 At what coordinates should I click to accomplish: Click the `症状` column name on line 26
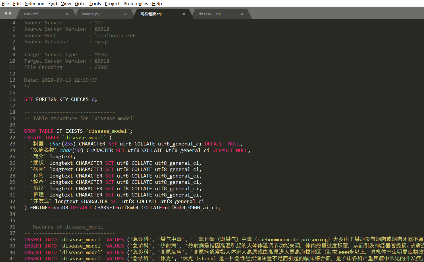click(x=38, y=163)
